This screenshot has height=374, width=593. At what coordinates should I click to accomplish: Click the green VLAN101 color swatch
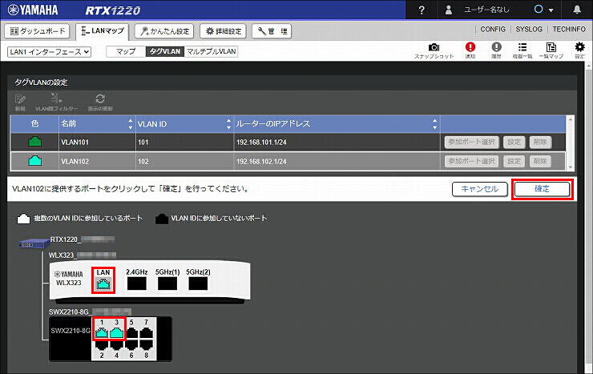35,142
